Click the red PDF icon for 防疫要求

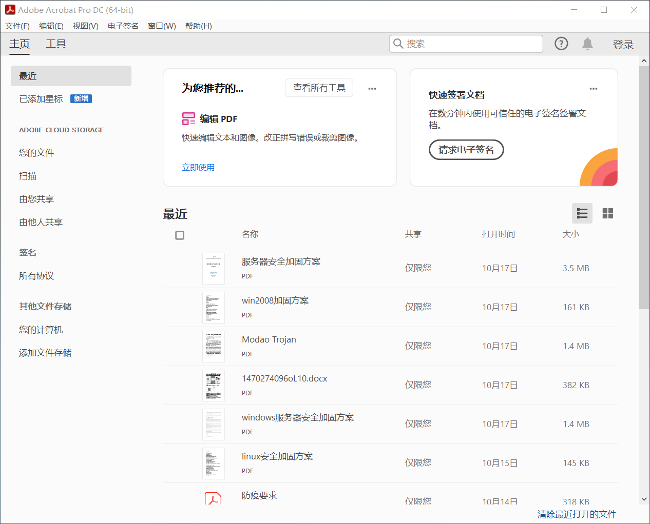(x=213, y=498)
